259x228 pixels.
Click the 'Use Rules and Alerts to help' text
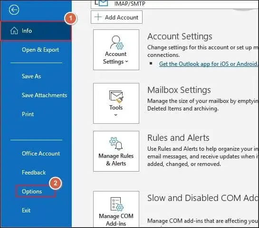tap(203, 156)
